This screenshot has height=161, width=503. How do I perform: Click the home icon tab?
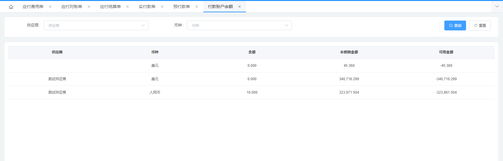(x=11, y=7)
